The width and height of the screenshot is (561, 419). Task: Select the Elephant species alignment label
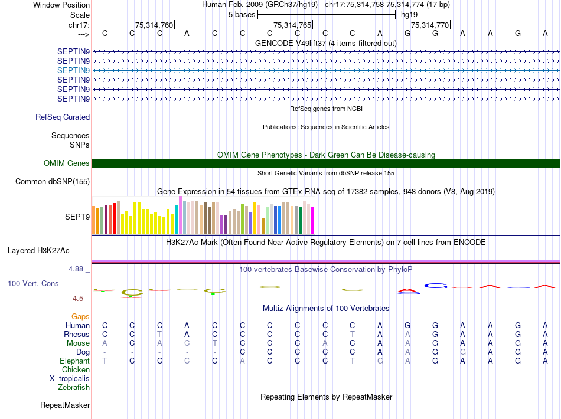point(74,361)
